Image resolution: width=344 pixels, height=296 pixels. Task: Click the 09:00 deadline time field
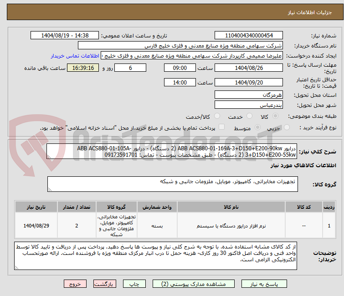(x=180, y=68)
